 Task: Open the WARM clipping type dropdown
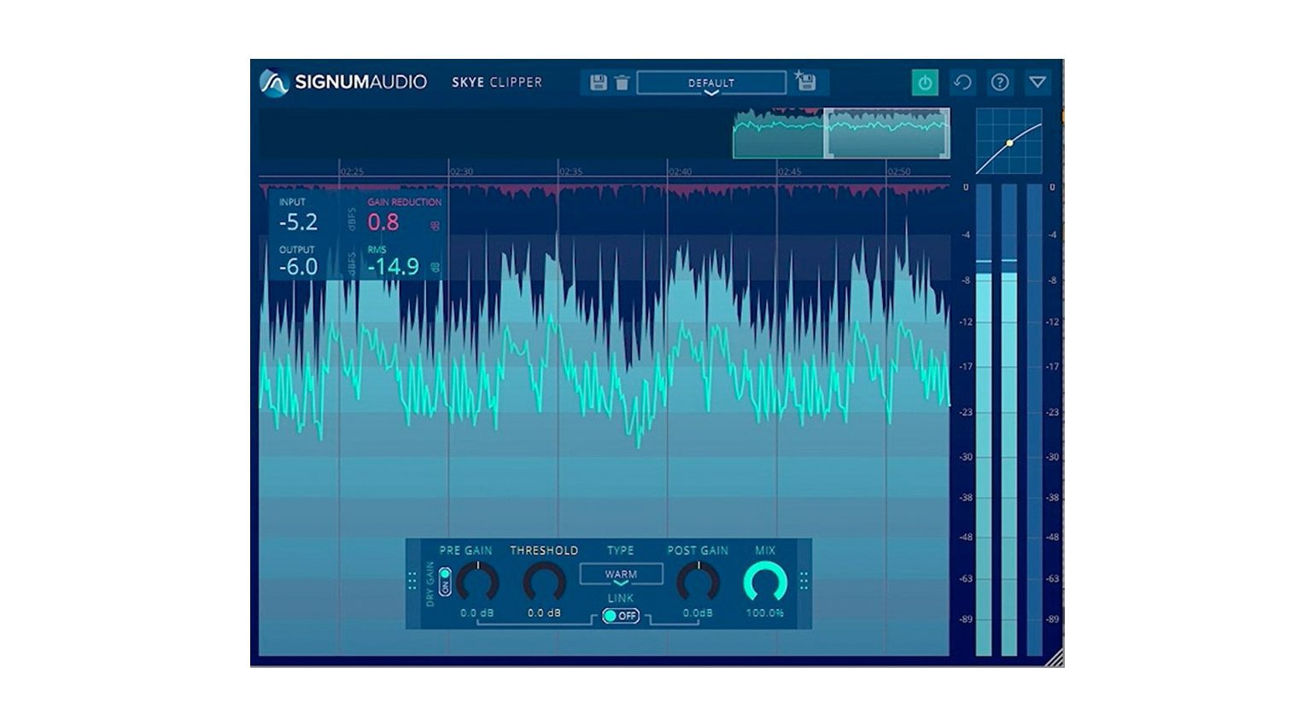(621, 575)
